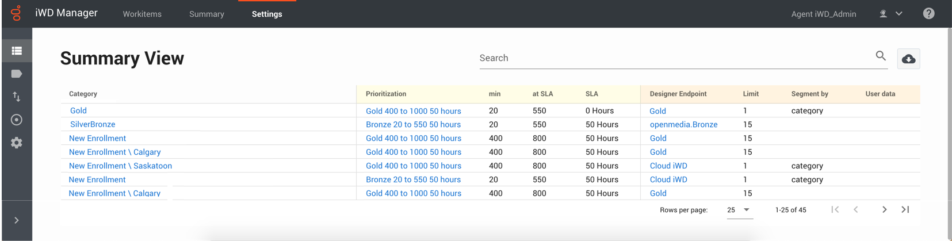
Task: Click the list view icon in sidebar
Action: tap(17, 51)
